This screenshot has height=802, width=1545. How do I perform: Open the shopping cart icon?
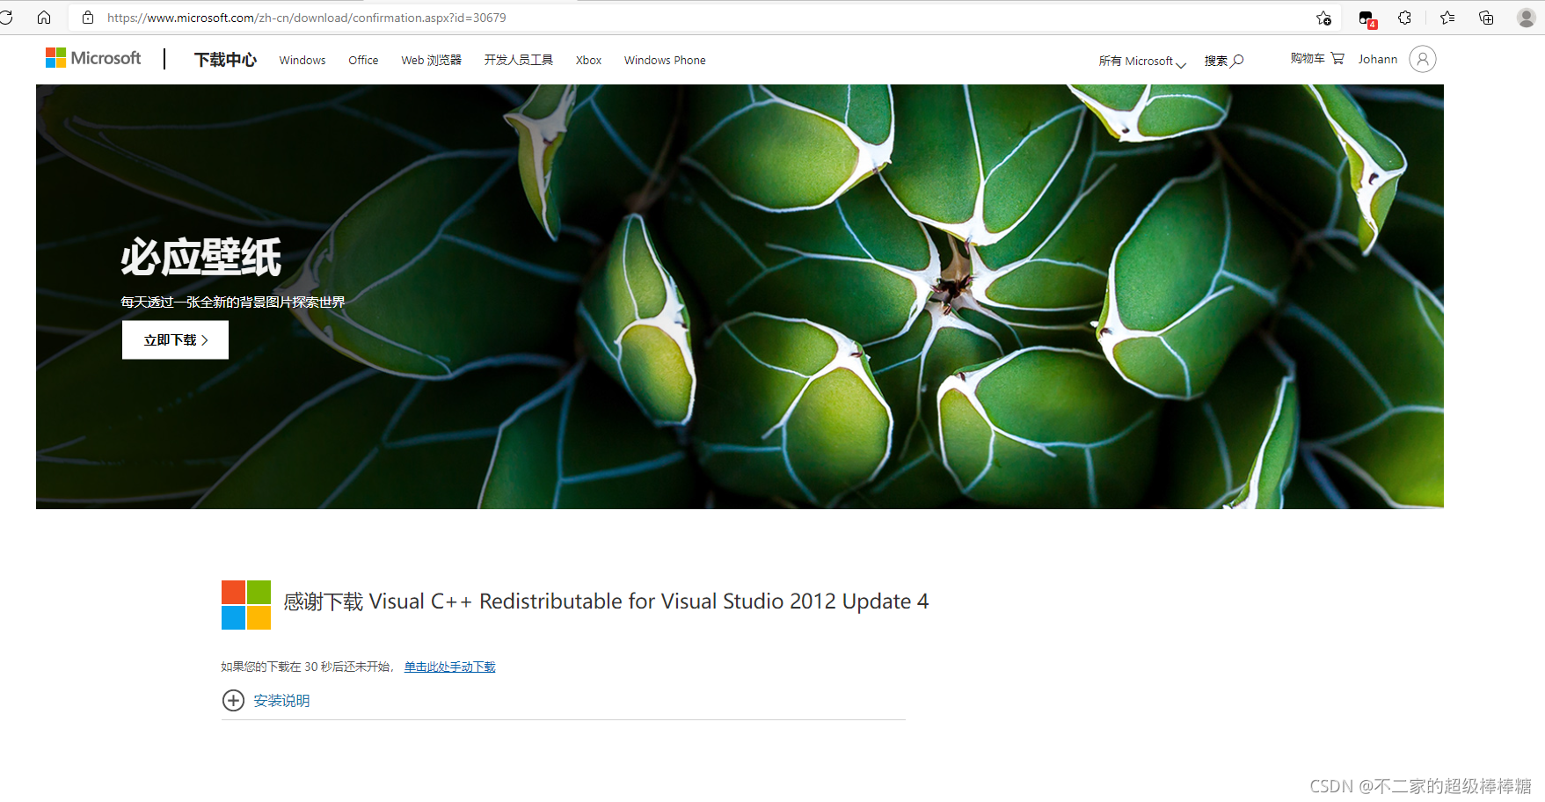point(1337,58)
